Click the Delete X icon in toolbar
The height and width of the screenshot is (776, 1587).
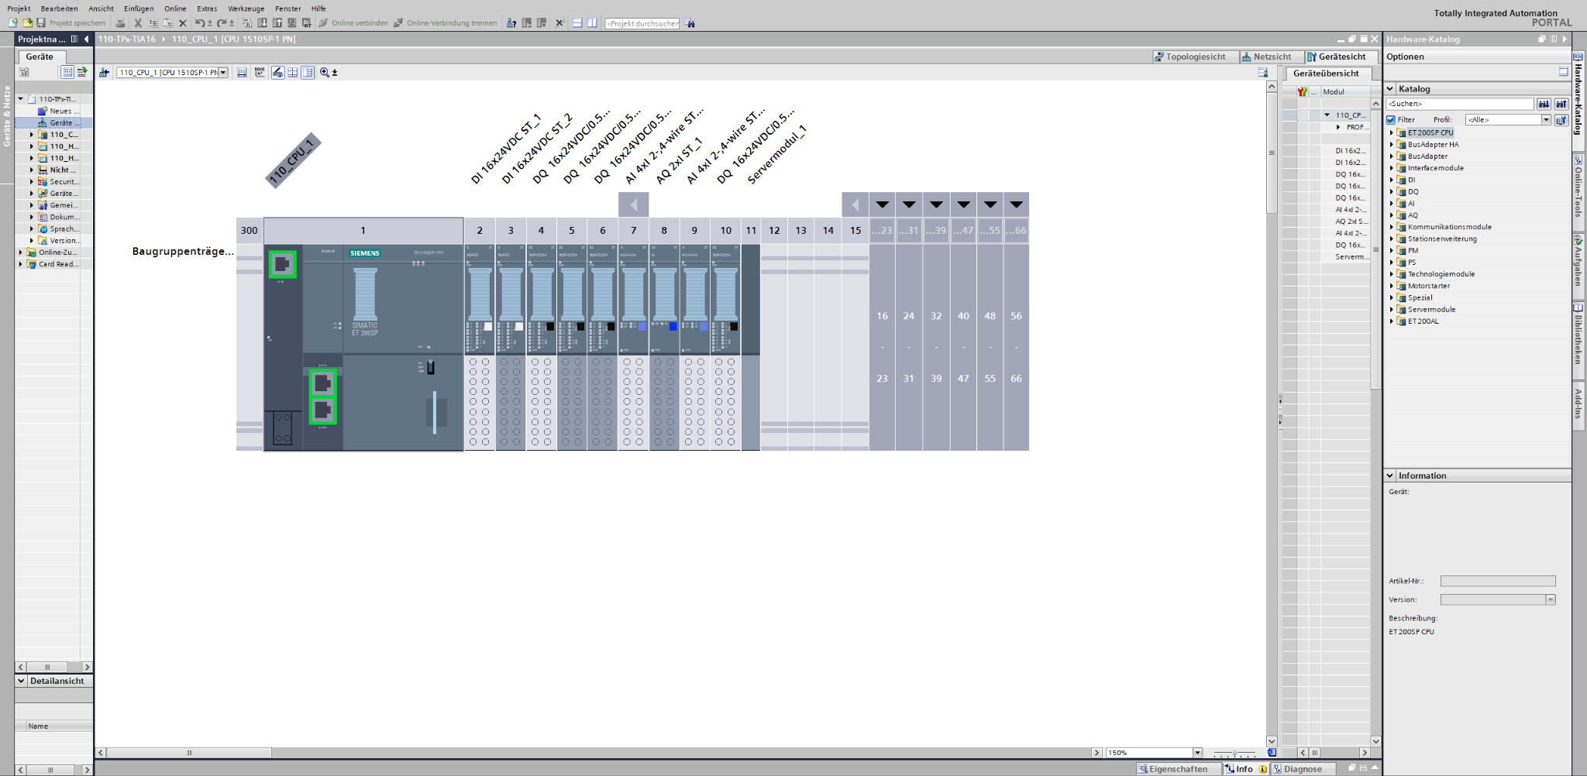click(x=183, y=23)
